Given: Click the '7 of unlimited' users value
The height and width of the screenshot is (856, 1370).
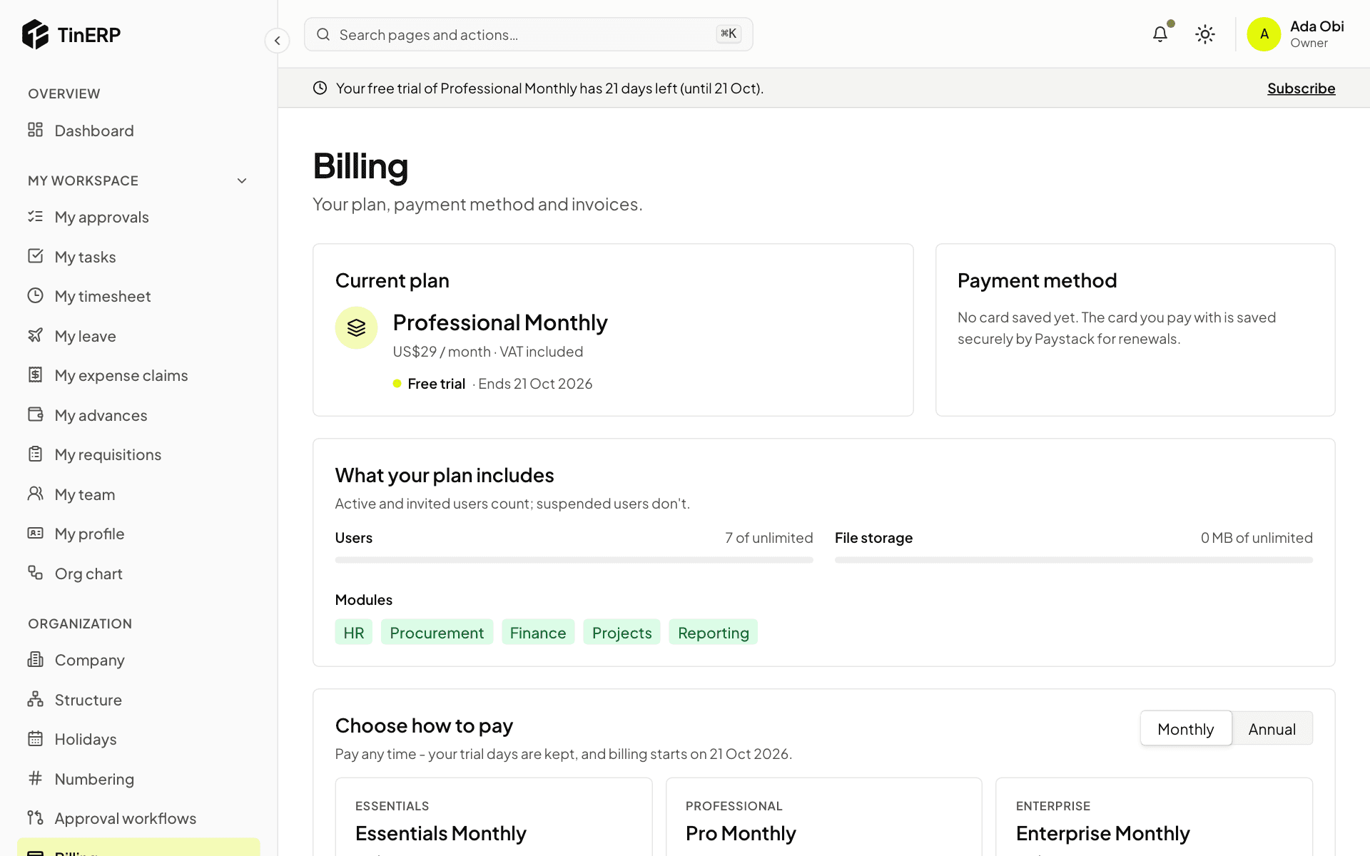Looking at the screenshot, I should [768, 538].
